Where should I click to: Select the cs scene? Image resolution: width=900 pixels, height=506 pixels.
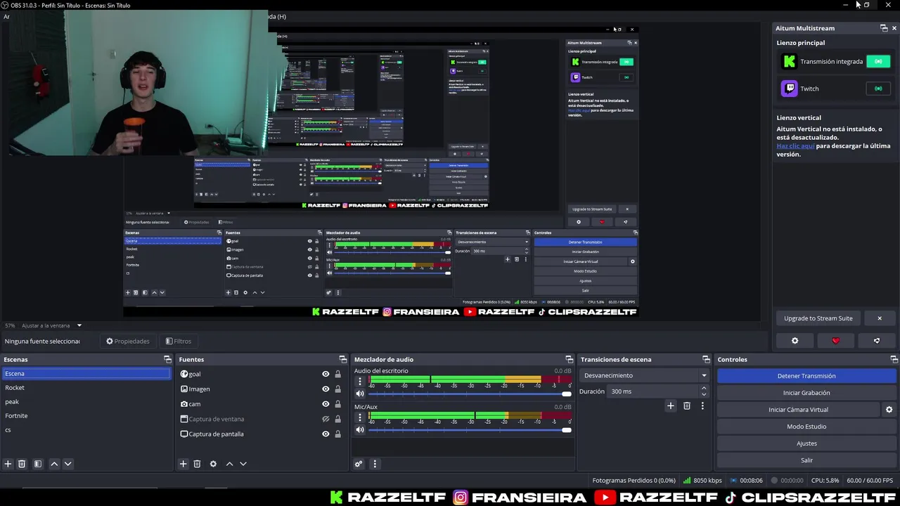[86, 430]
